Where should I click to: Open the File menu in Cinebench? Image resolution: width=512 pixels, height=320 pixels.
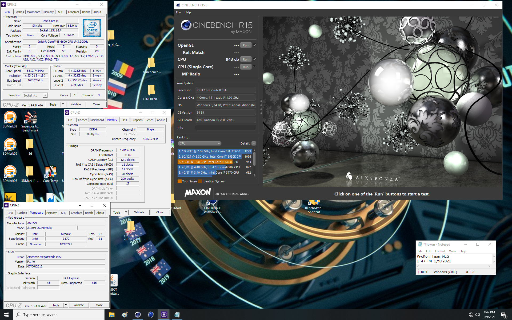click(178, 12)
